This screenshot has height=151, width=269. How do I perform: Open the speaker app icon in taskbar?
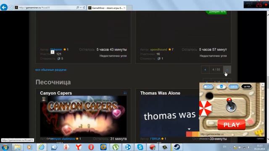click(54, 147)
